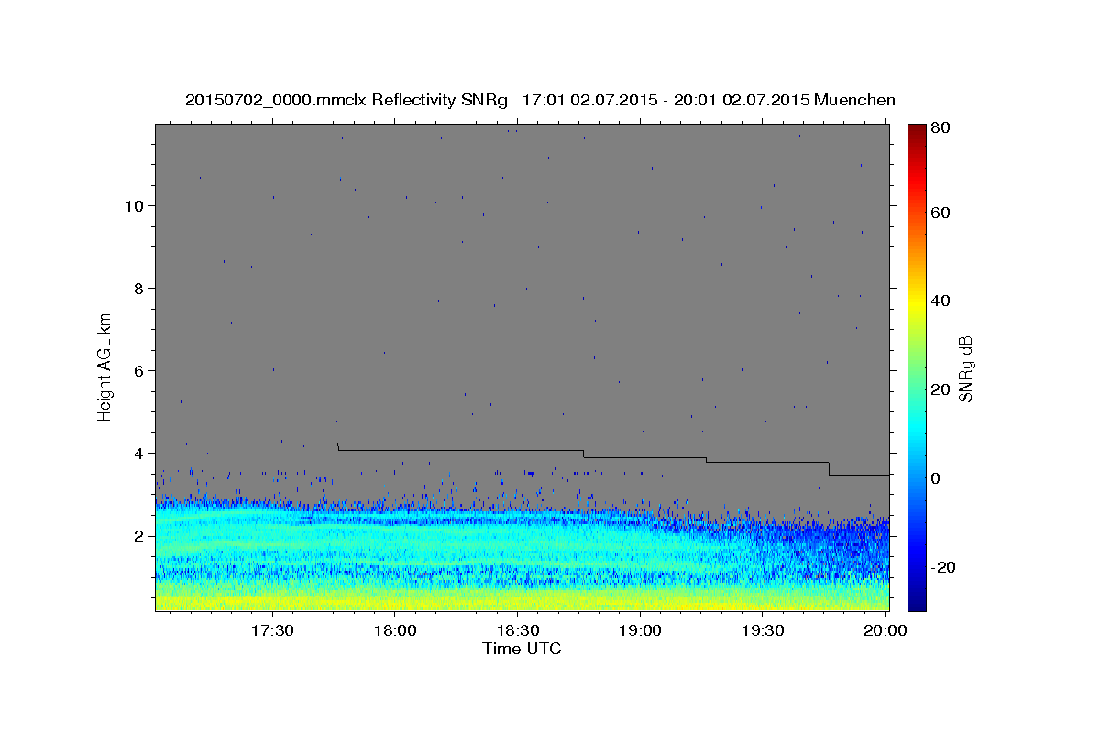The width and height of the screenshot is (1100, 733).
Task: Click the colorbar value 0
Action: tap(936, 478)
